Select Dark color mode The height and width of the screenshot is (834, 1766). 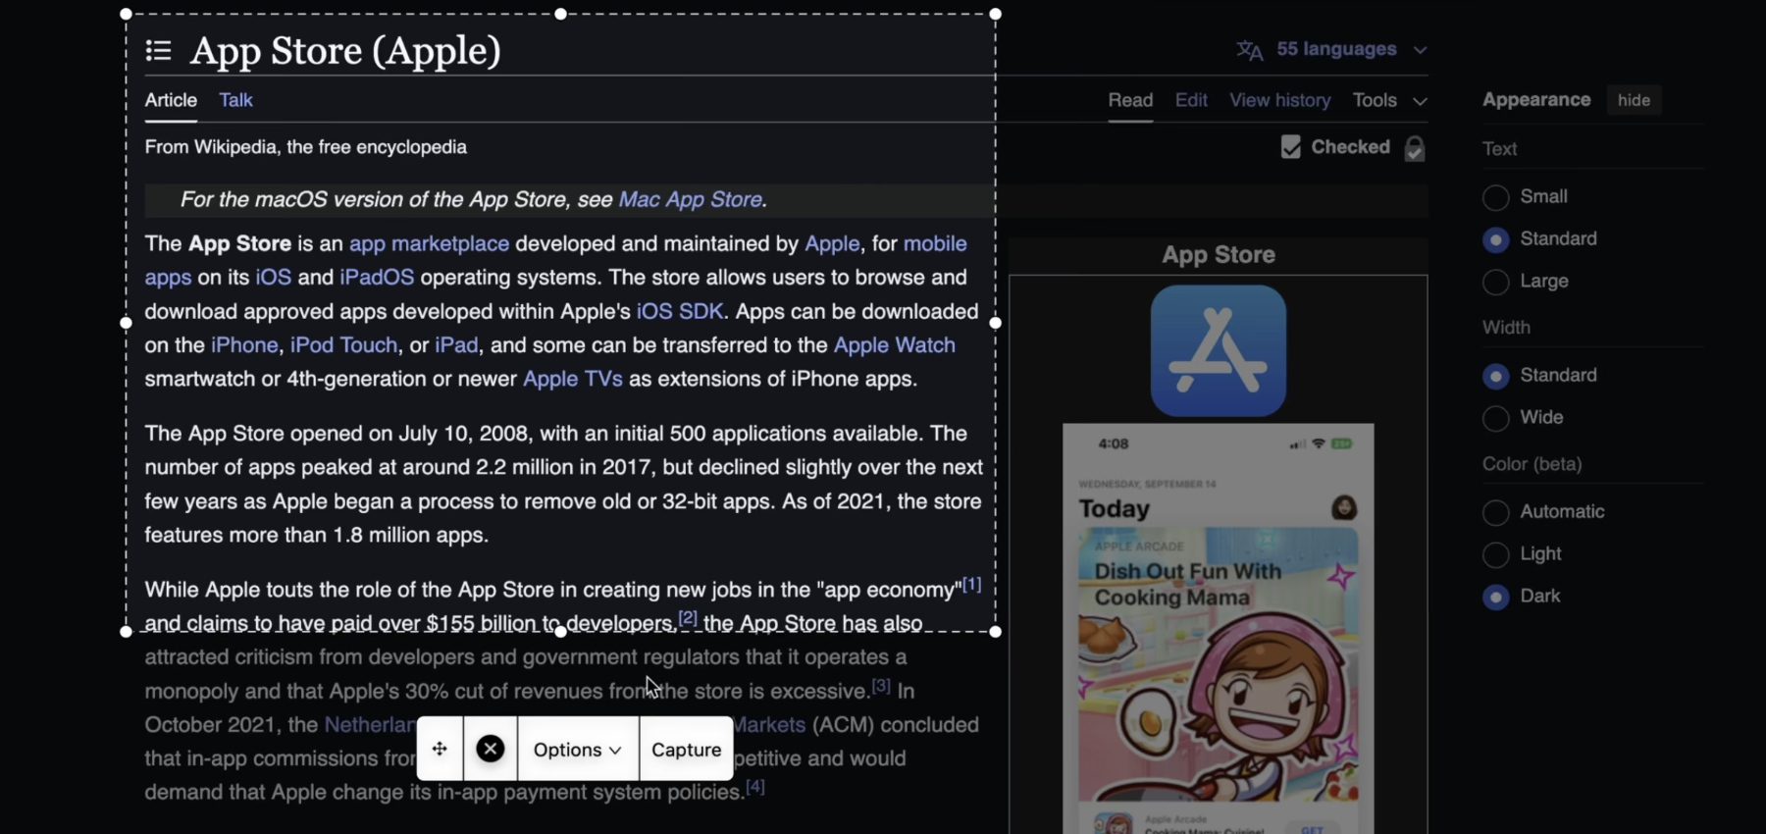click(1495, 597)
